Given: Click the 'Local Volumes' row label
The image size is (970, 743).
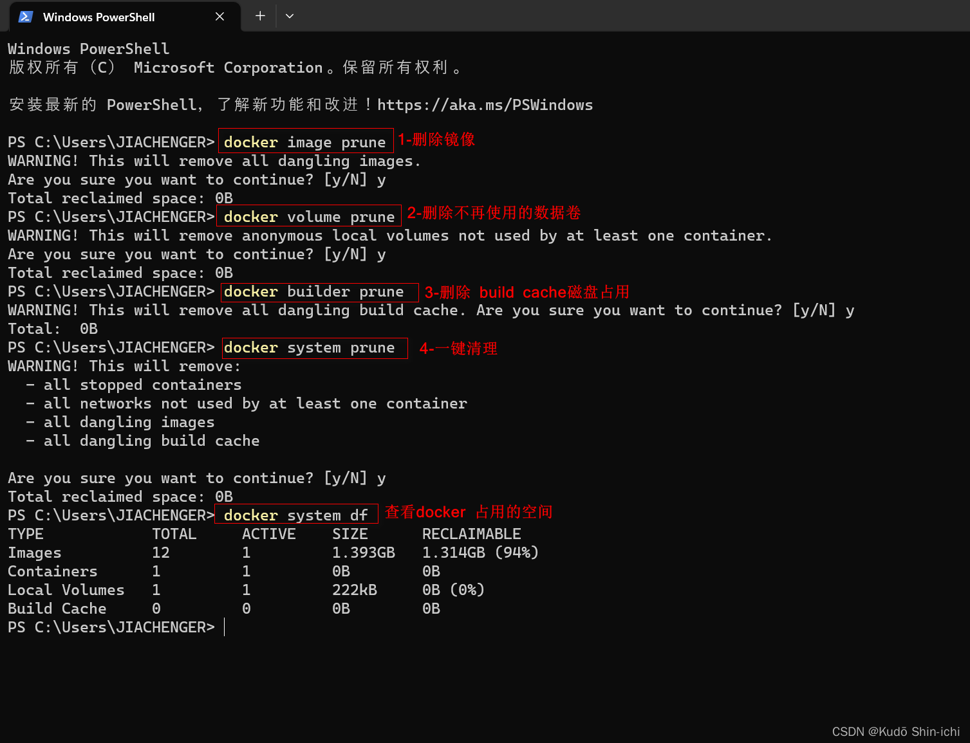Looking at the screenshot, I should pyautogui.click(x=66, y=590).
